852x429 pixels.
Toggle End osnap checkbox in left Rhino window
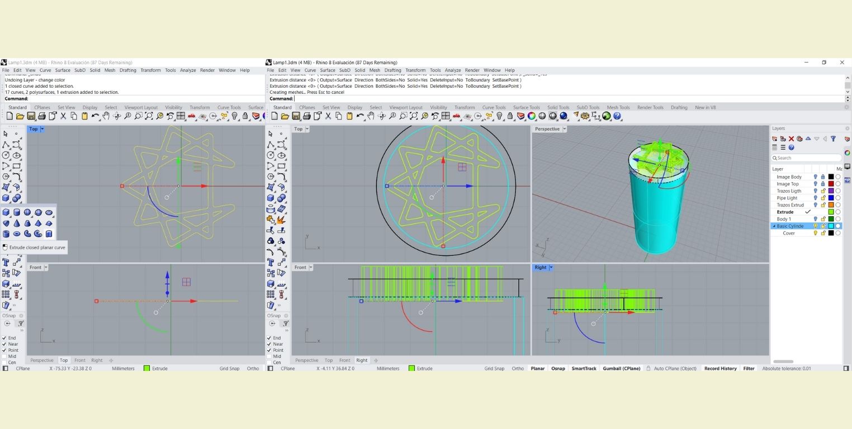click(4, 338)
